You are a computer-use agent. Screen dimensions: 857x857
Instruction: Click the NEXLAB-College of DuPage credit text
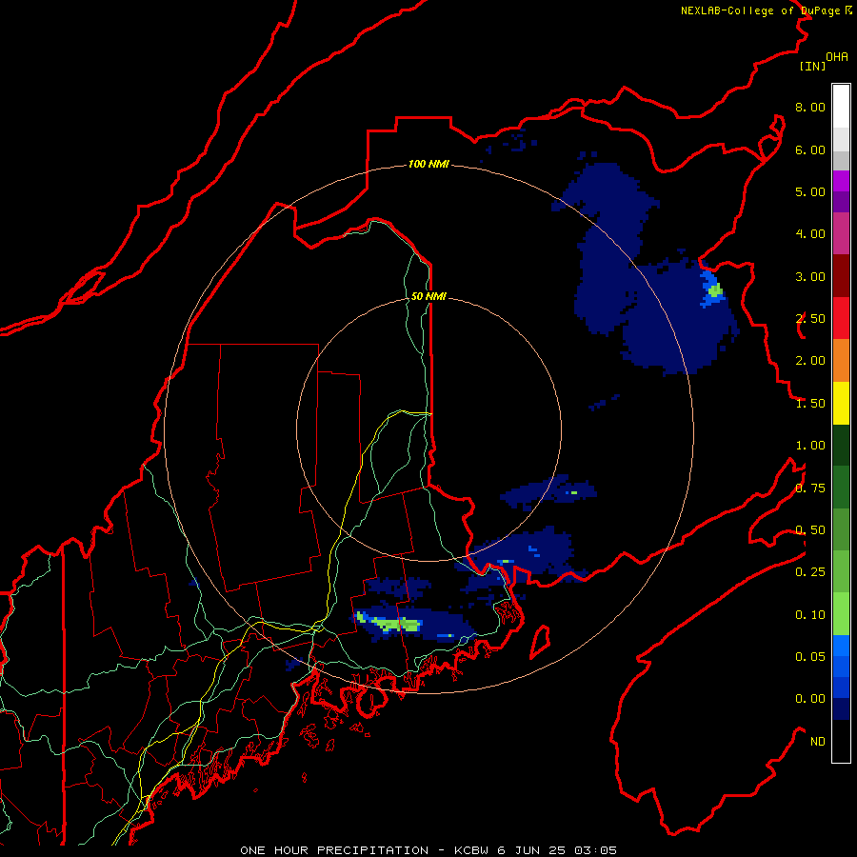tap(766, 10)
